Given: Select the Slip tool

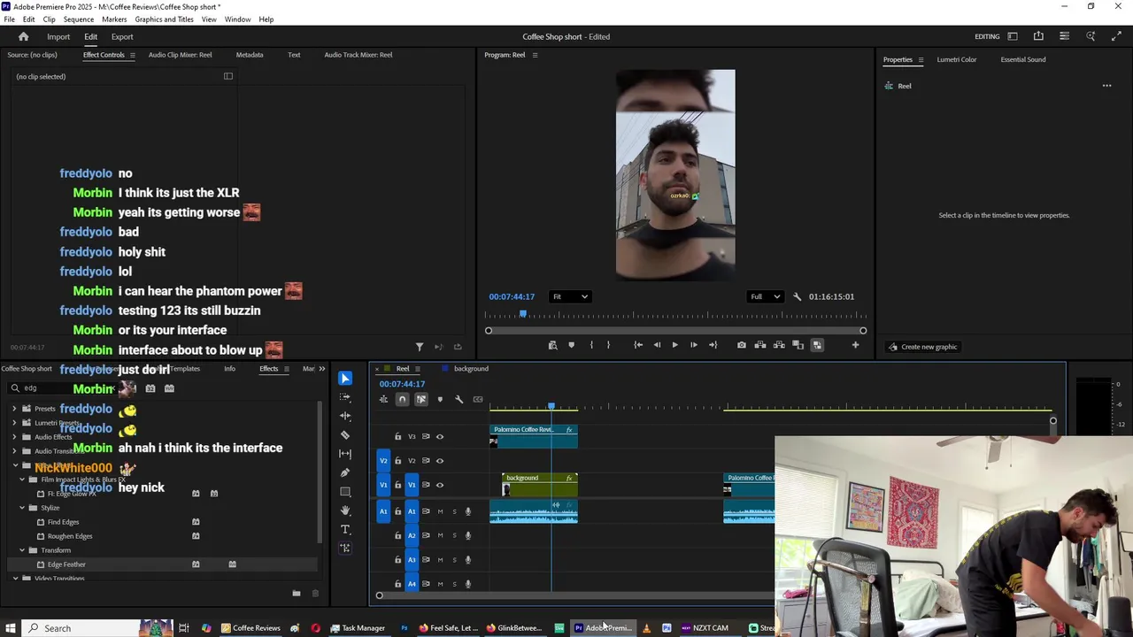Looking at the screenshot, I should pyautogui.click(x=345, y=454).
